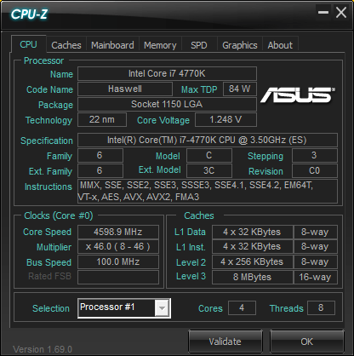Go to the Memory tab
The image size is (354, 356).
[160, 45]
